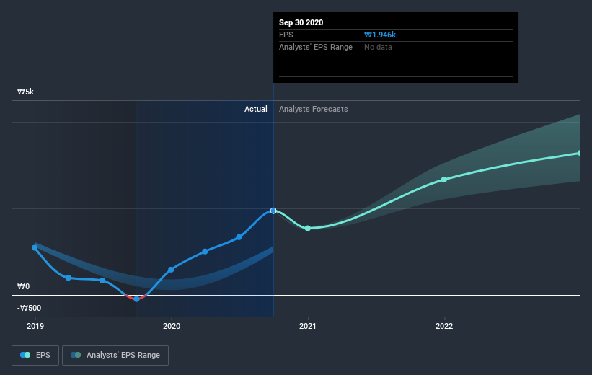Click the 2022 x-axis label
This screenshot has width=592, height=375.
click(x=444, y=326)
